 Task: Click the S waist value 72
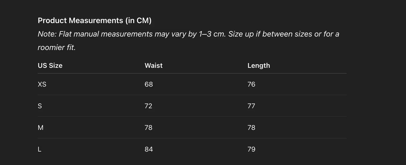point(148,106)
